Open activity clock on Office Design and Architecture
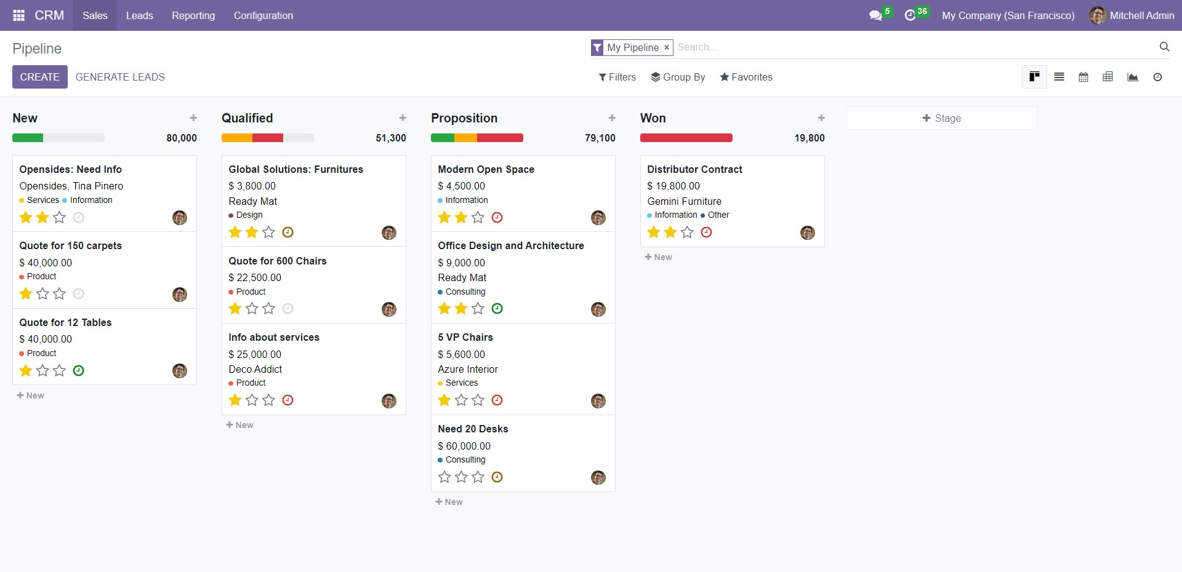This screenshot has height=572, width=1182. coord(497,308)
